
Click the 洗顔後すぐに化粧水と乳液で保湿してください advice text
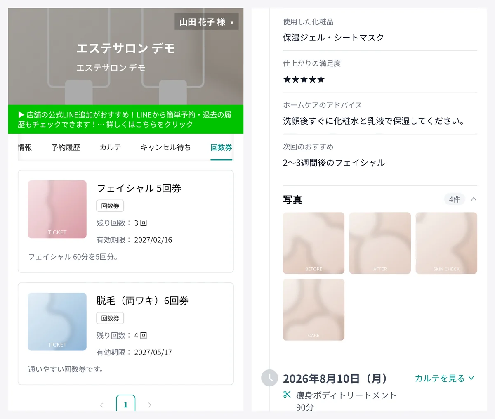tap(374, 121)
